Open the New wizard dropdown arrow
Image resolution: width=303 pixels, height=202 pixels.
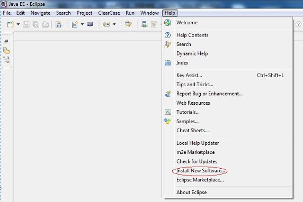tap(18, 24)
